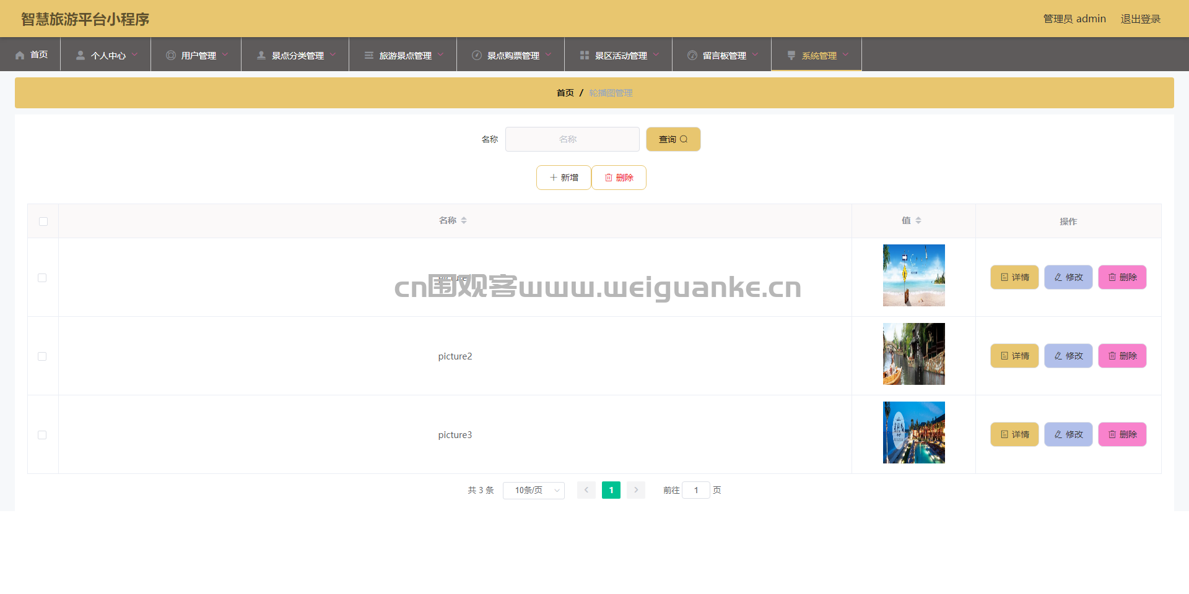The width and height of the screenshot is (1189, 594).
Task: Open the 景区活动管理 menu label
Action: coord(621,56)
